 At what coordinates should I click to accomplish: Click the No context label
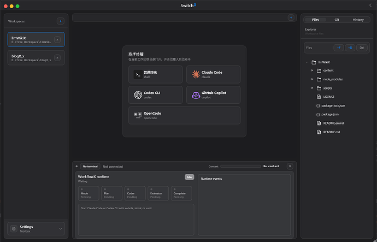(x=271, y=166)
